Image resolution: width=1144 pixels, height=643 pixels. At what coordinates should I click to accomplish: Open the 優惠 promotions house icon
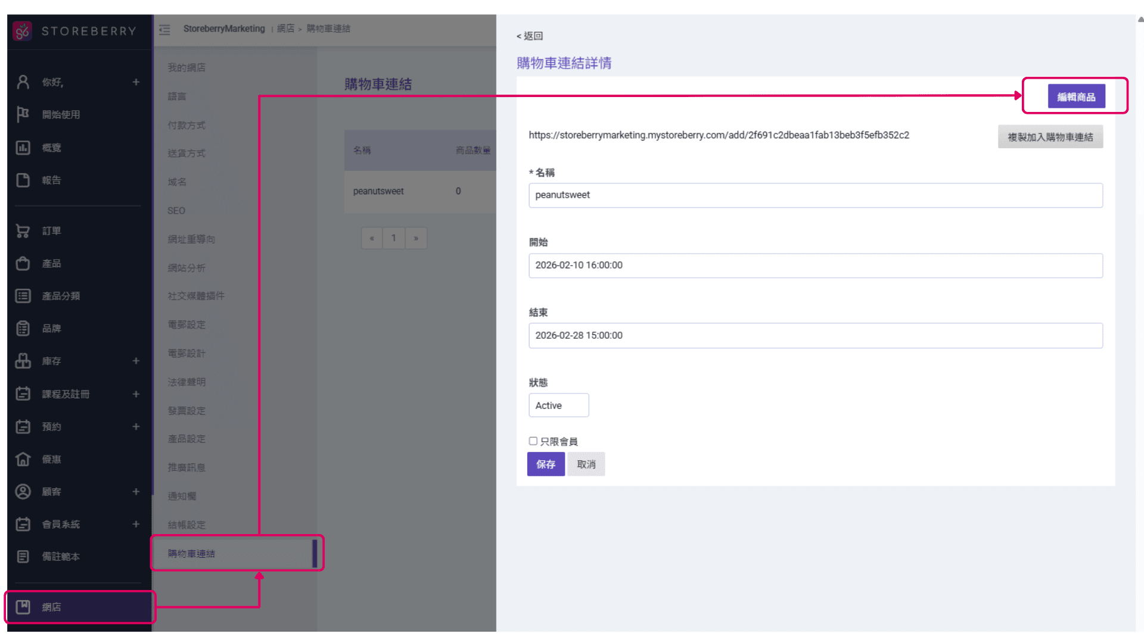(x=23, y=459)
